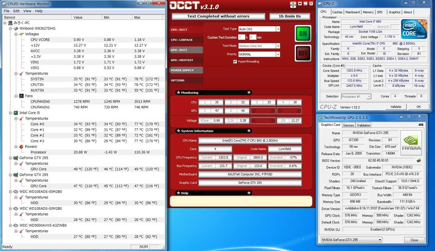
Task: Click the computer icon beside みろく-PC
Action: [10, 23]
